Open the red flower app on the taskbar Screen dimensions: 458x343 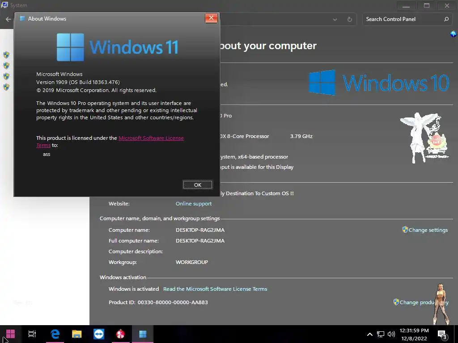[x=120, y=334]
